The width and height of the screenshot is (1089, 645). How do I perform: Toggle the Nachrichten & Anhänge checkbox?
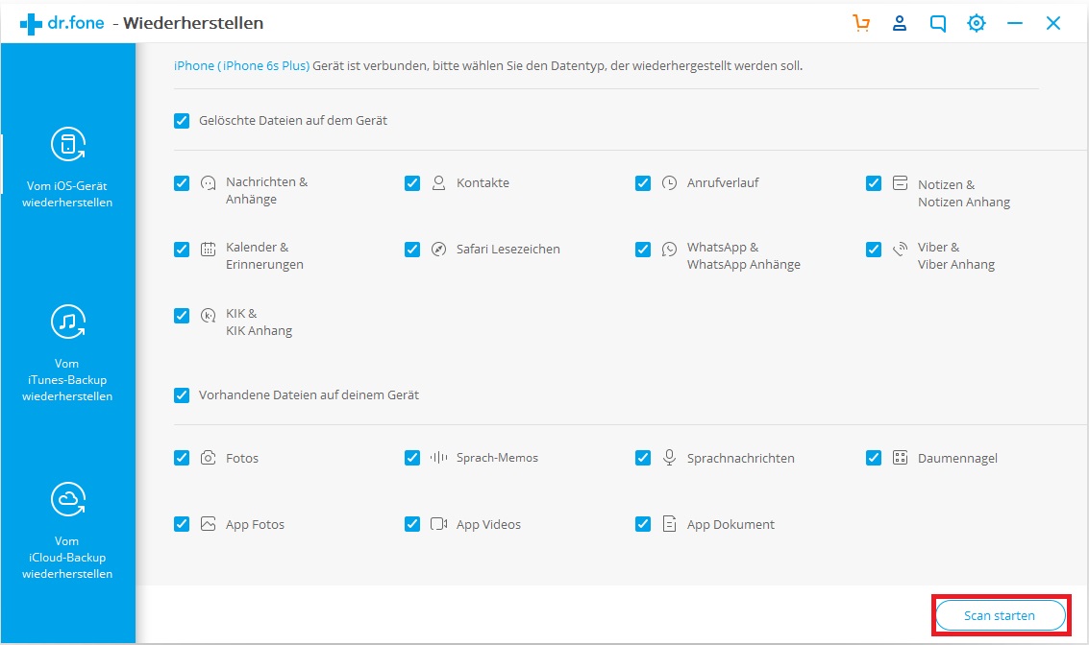point(182,183)
